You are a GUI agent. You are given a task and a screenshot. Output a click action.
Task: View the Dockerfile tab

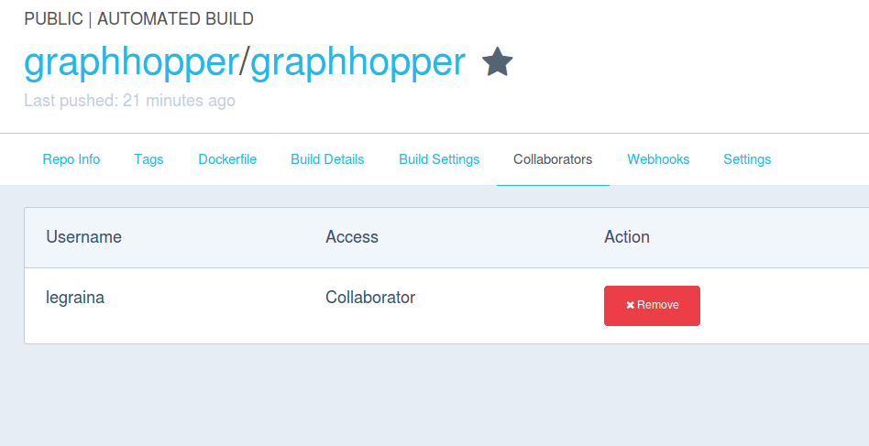227,159
